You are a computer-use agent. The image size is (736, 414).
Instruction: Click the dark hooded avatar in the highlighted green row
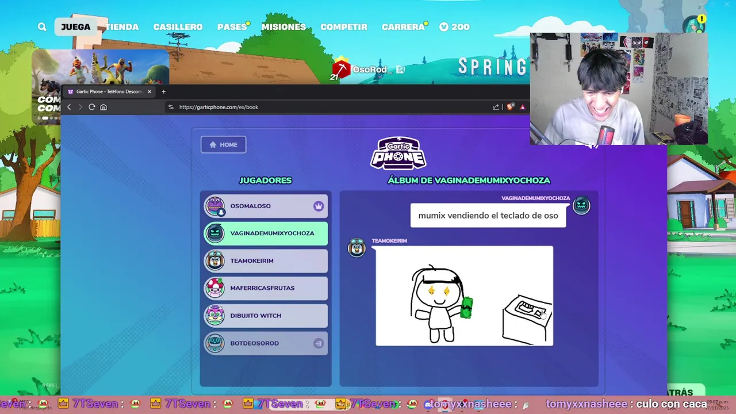click(215, 233)
